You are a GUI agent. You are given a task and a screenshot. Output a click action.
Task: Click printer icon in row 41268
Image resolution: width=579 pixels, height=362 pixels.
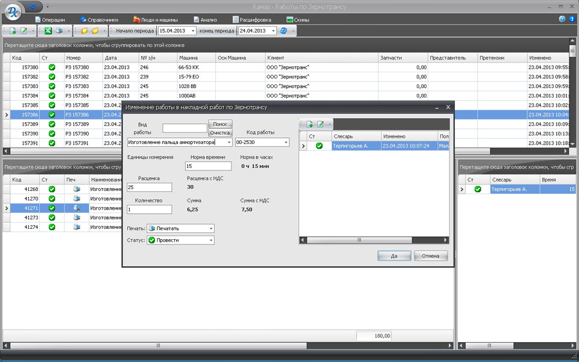click(x=77, y=189)
